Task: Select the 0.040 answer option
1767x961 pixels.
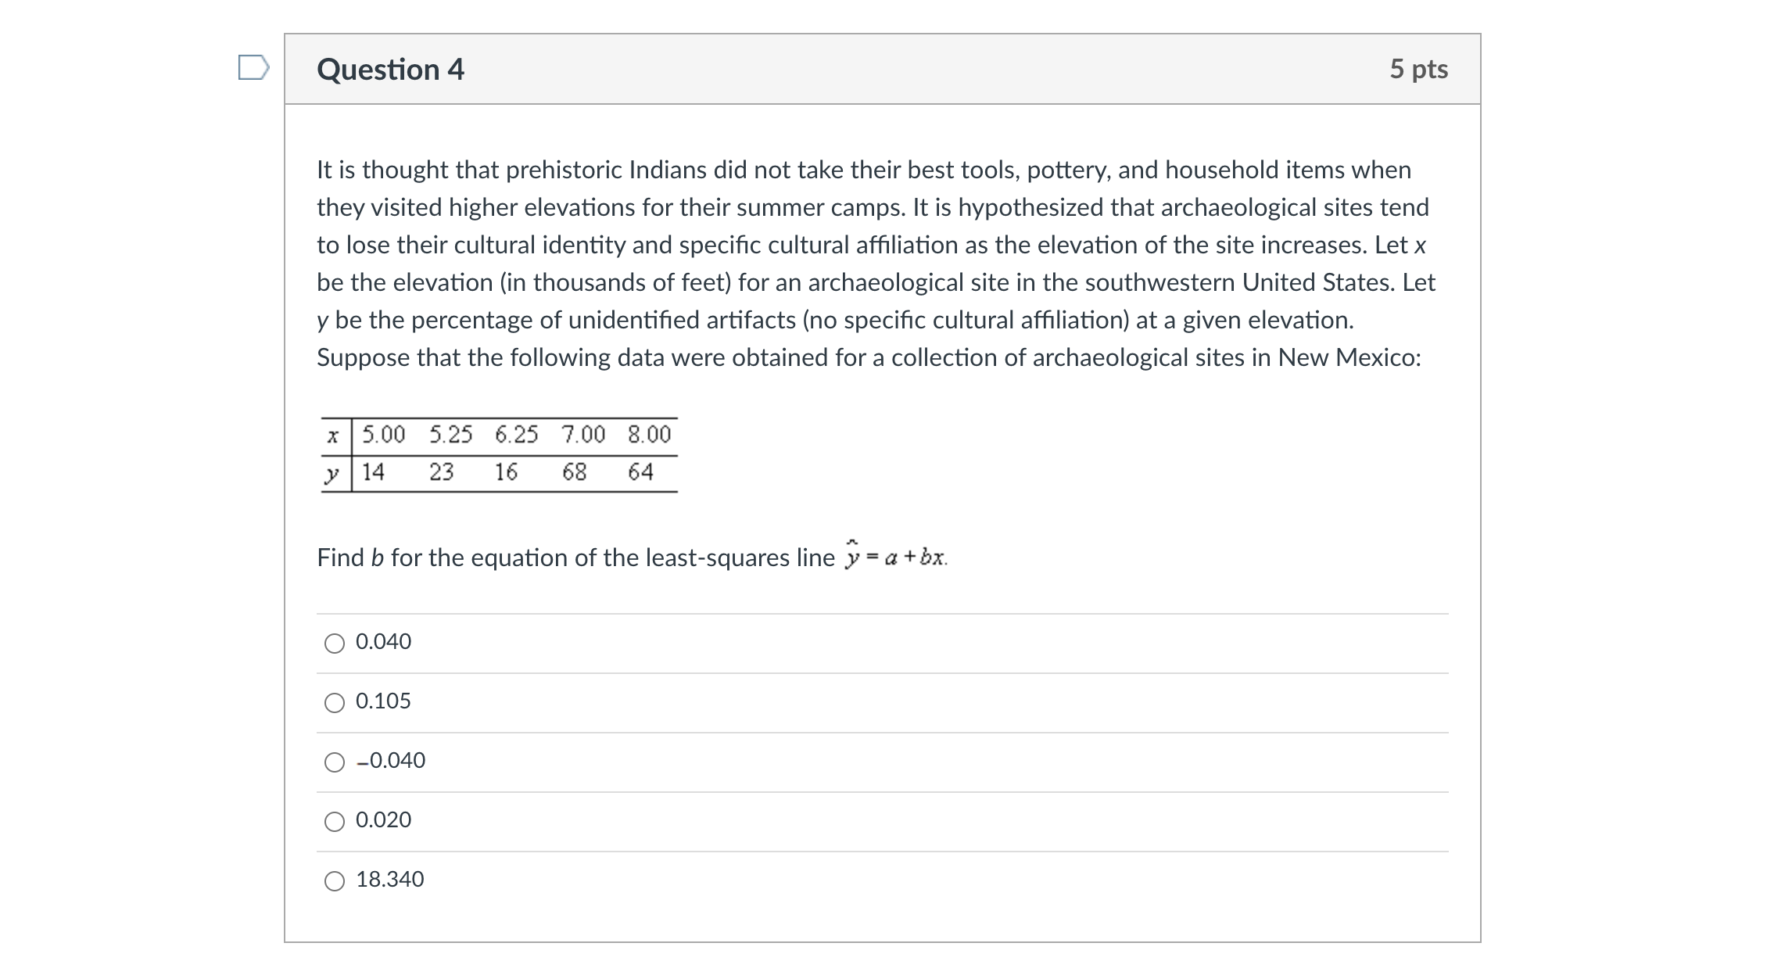Action: click(335, 642)
